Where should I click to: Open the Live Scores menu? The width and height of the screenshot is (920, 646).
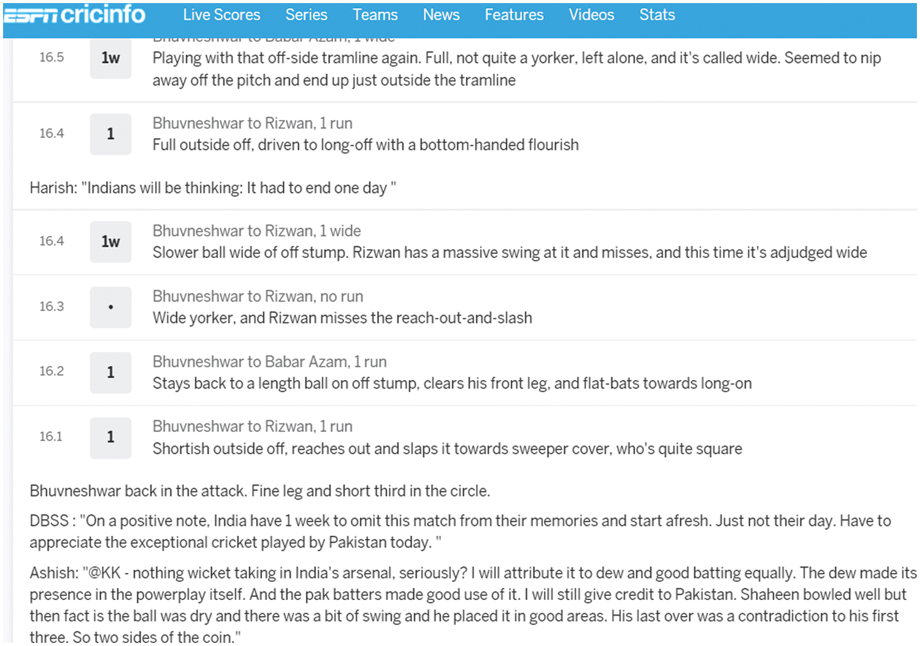(x=221, y=15)
